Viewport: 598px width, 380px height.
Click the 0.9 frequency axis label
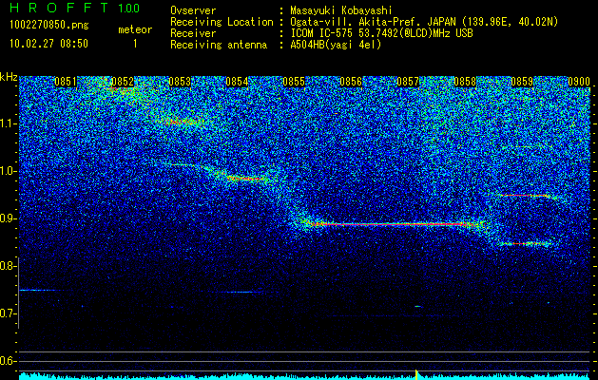coord(8,218)
